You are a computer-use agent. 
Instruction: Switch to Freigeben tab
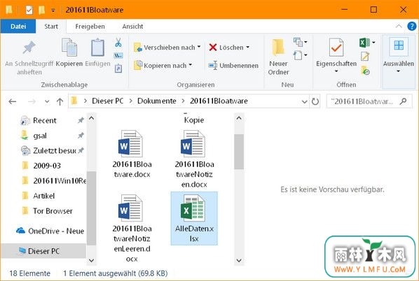coord(90,27)
